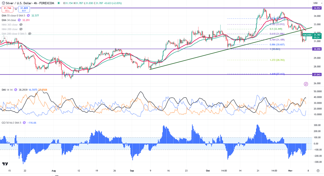Click the Aug date on time axis
The image size is (324, 176).
point(53,171)
